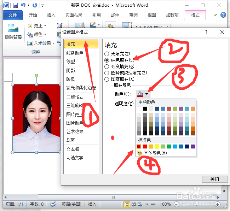Pick the yellow standard color swatch
Image resolution: width=230 pixels, height=211 pixels.
pyautogui.click(x=157, y=146)
